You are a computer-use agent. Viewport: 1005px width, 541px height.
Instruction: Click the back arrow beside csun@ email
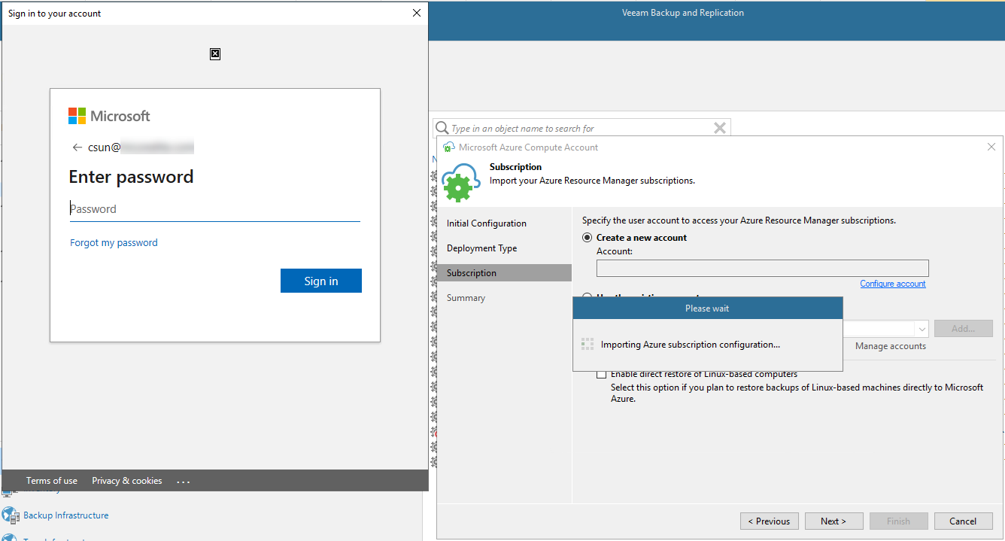(77, 147)
